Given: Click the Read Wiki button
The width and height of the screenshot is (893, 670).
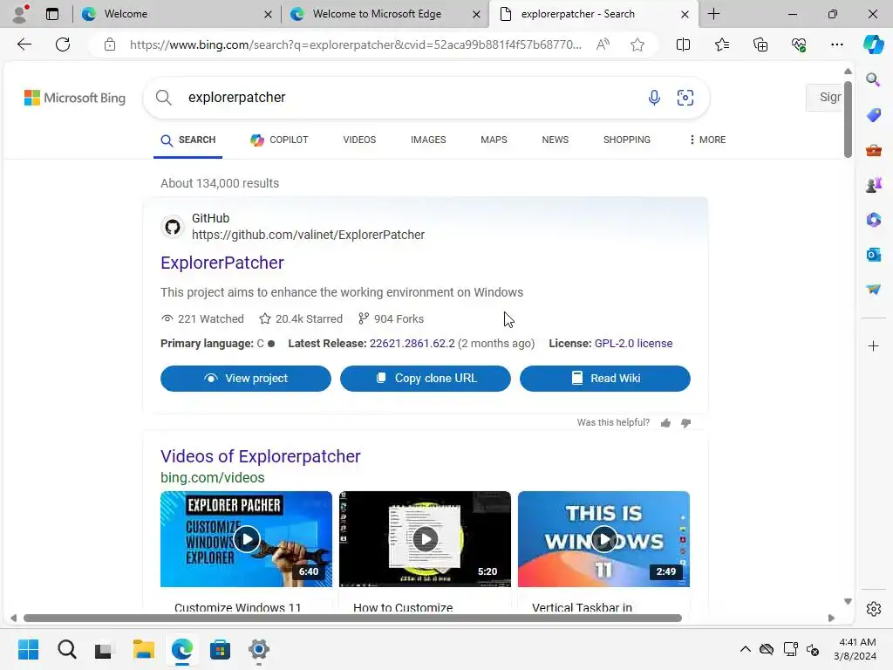Looking at the screenshot, I should pos(605,379).
